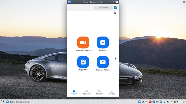Expand Nouvelle réunion options arrow

pos(92,50)
